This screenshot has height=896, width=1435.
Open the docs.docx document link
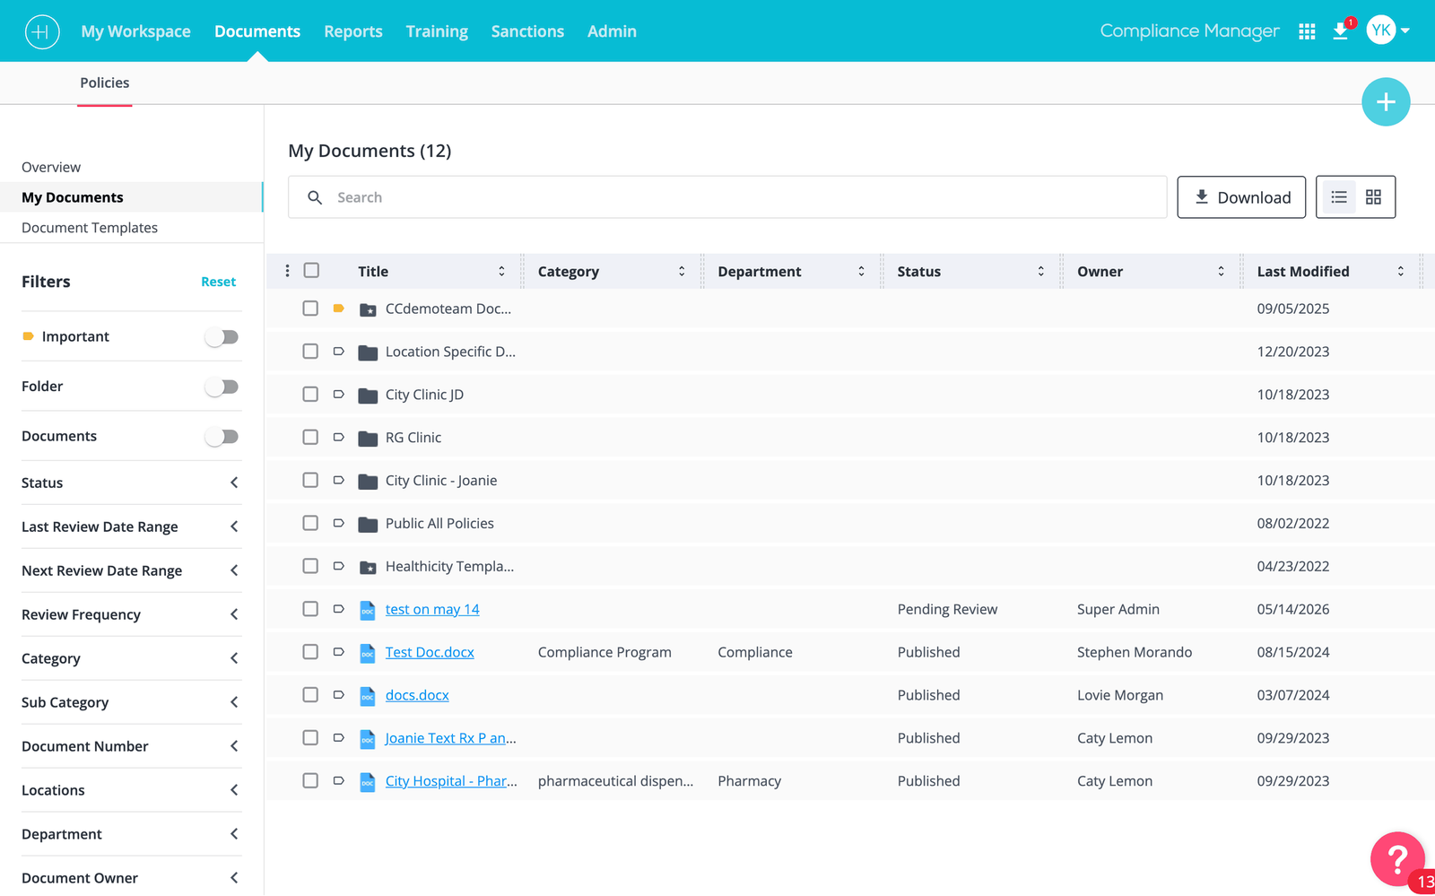pos(417,695)
